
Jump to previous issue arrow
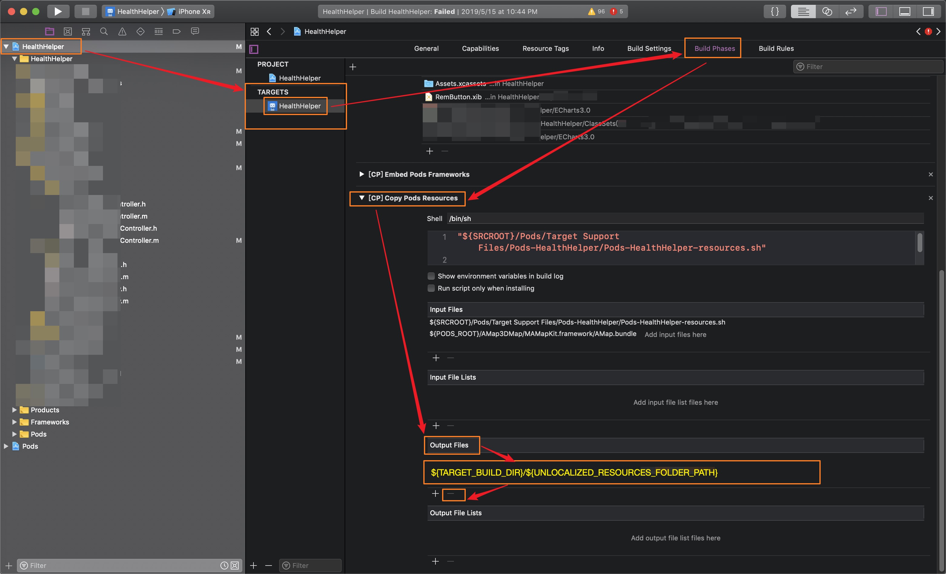pos(918,31)
